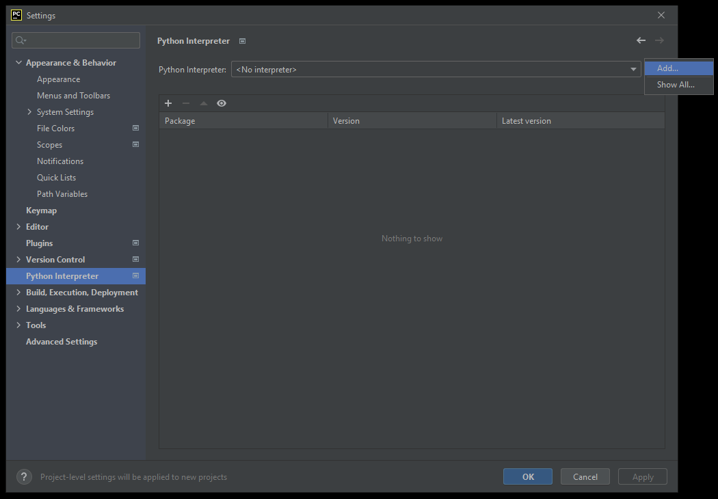Toggle the eye icon to show early releases
Viewport: 718px width, 499px height.
tap(221, 103)
